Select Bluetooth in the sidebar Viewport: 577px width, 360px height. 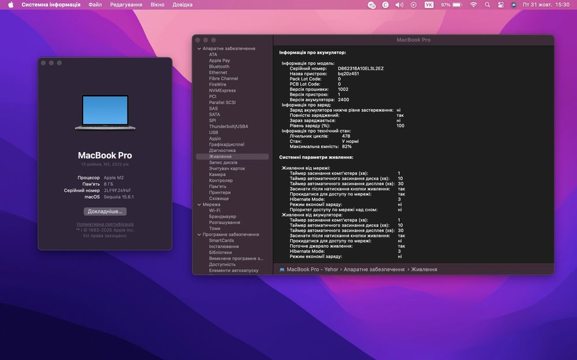point(219,66)
